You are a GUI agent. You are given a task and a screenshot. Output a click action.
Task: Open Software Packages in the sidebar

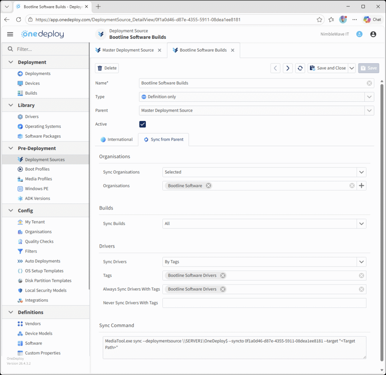pos(43,136)
